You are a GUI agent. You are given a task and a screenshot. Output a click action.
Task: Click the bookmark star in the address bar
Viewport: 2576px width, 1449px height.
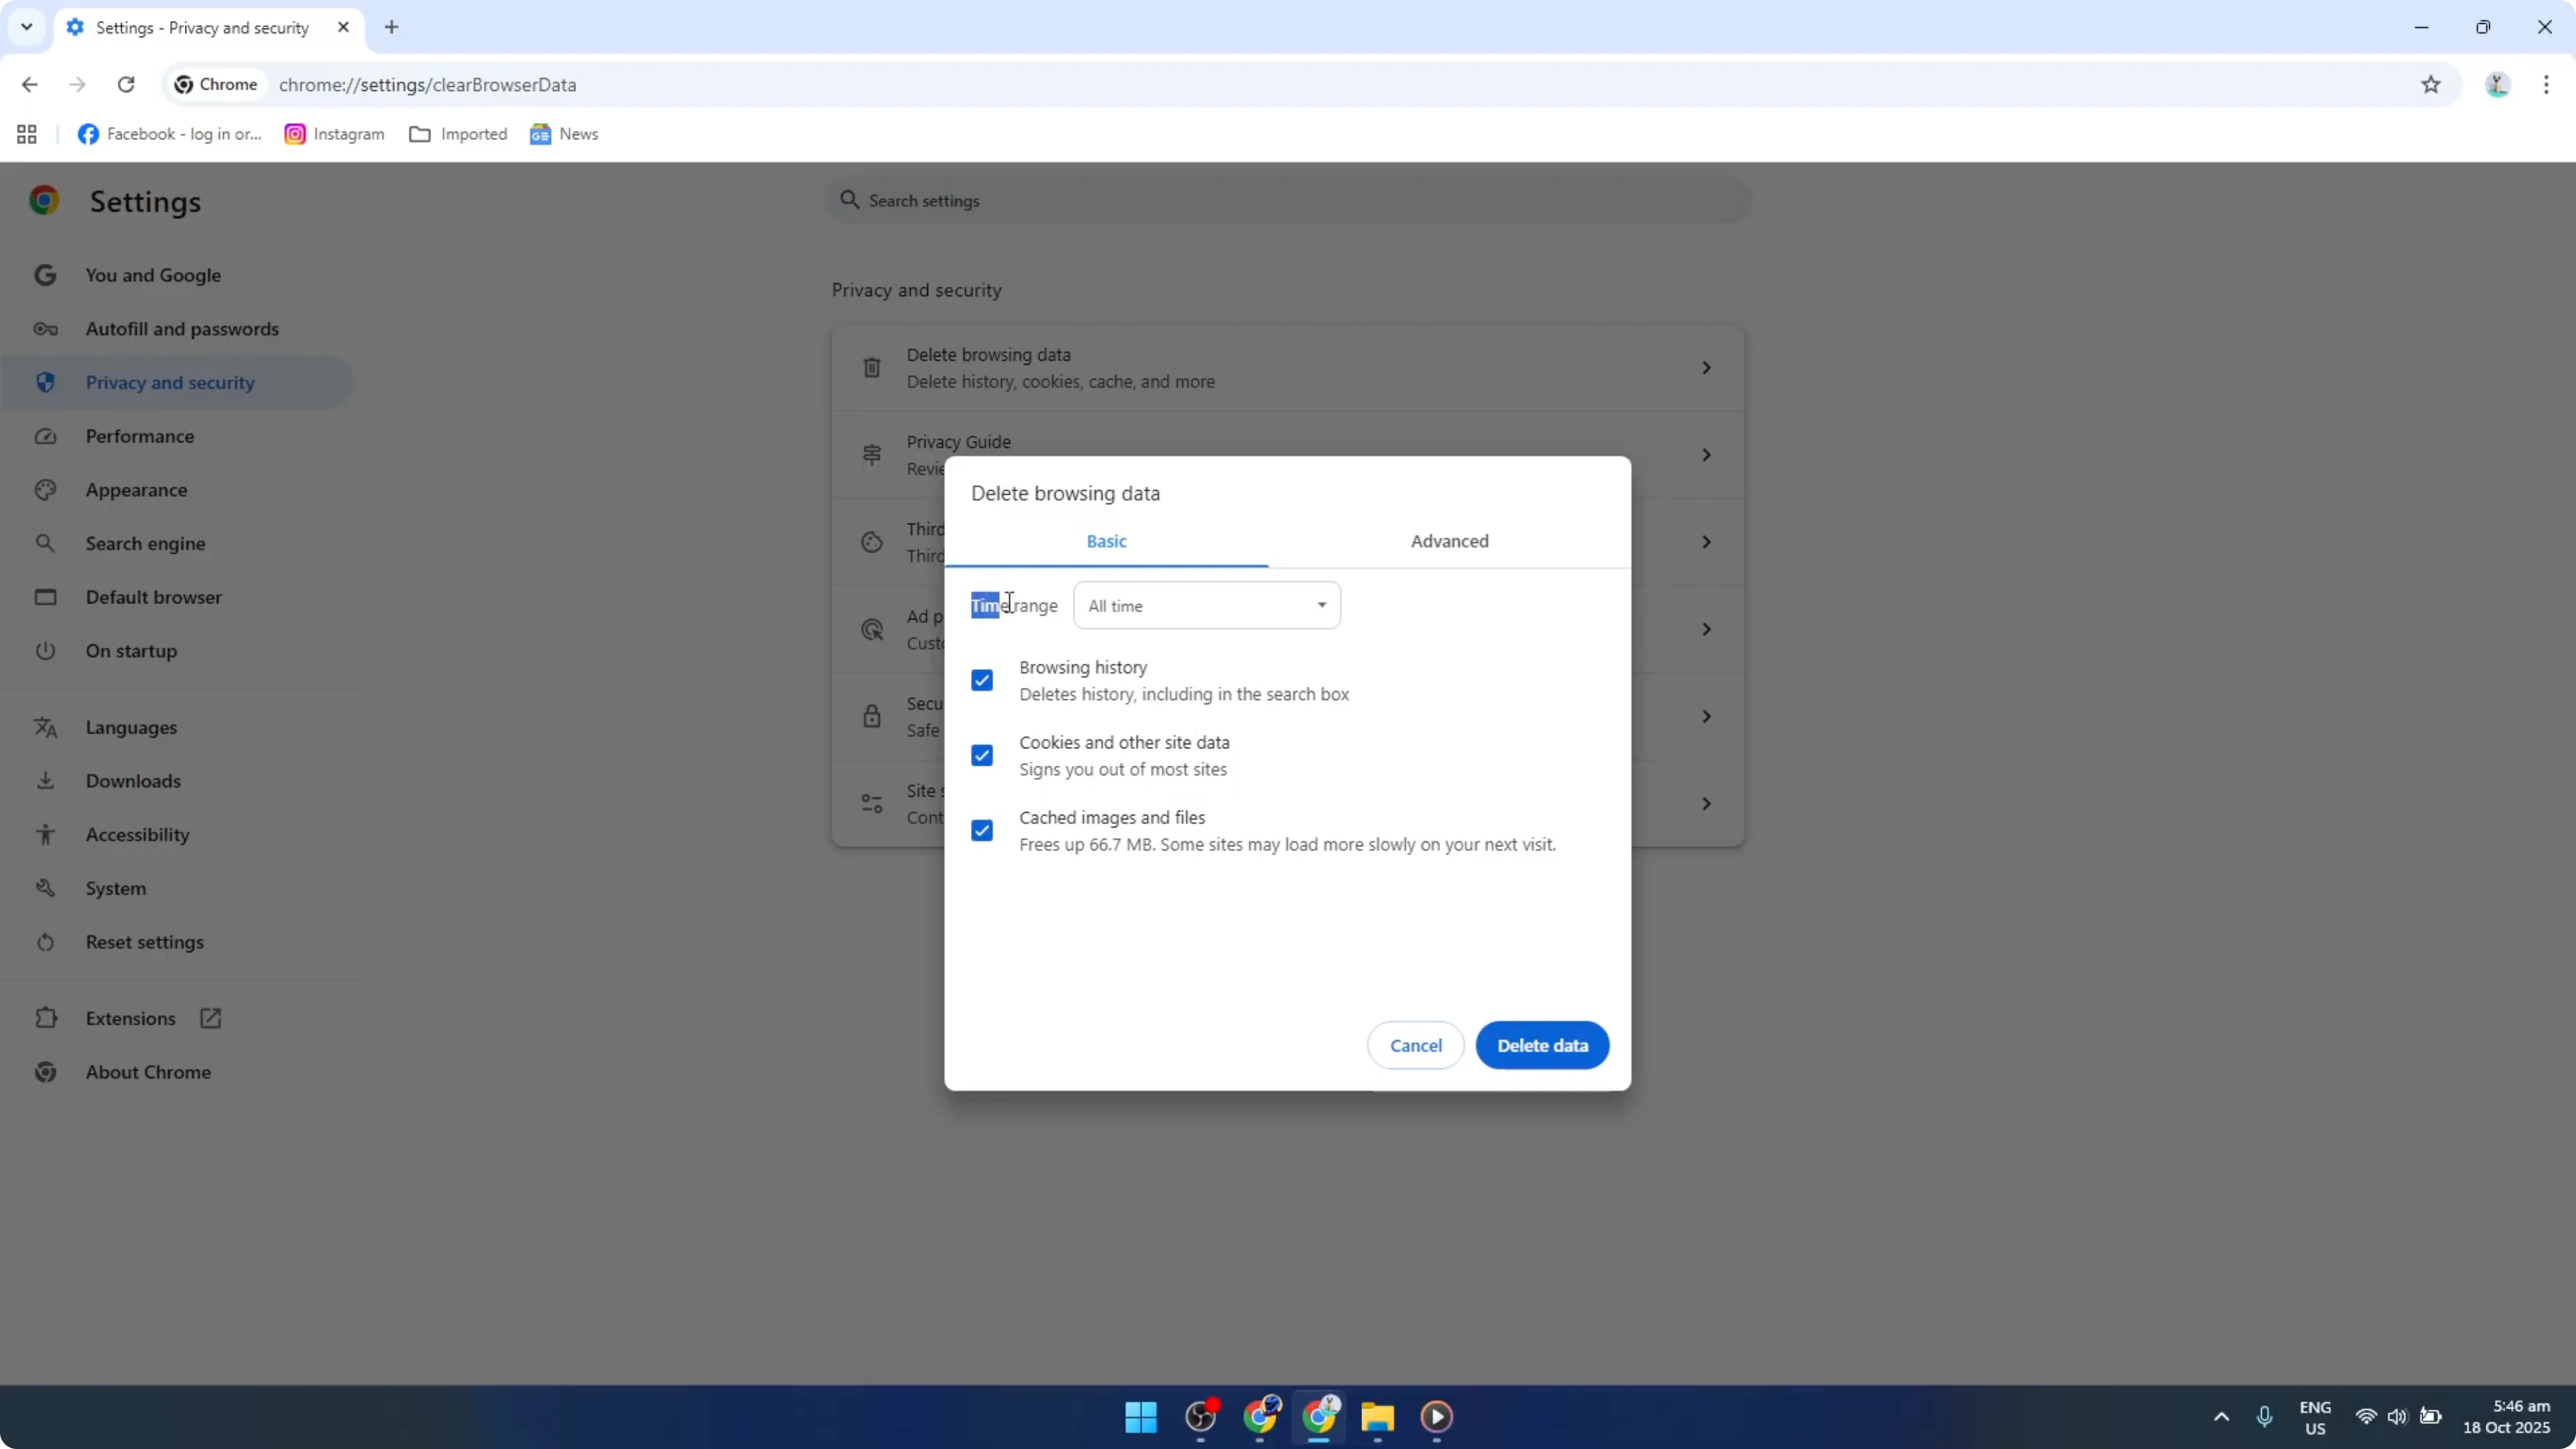(x=2432, y=85)
